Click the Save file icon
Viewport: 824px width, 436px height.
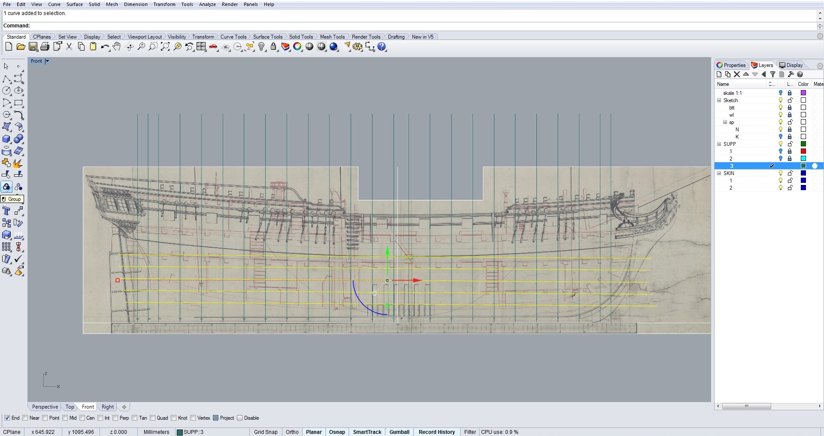33,47
